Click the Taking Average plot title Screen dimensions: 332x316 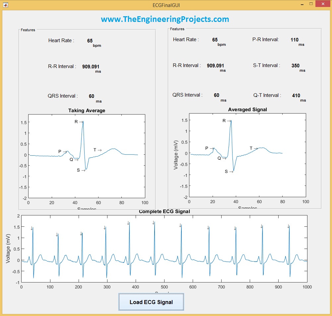coord(87,111)
